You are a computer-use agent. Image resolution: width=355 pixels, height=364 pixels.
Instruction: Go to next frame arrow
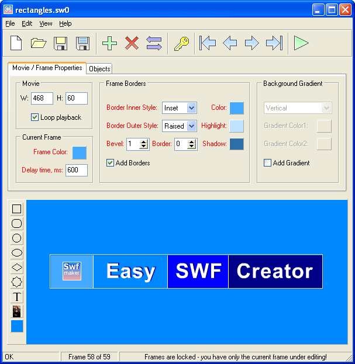252,43
